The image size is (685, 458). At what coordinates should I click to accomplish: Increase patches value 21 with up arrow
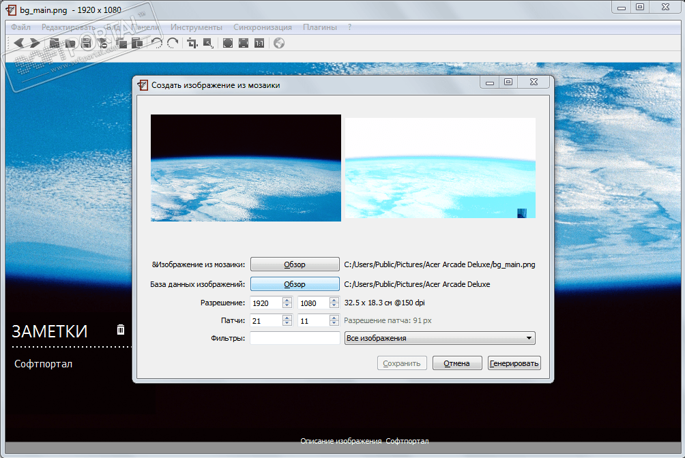pos(287,318)
